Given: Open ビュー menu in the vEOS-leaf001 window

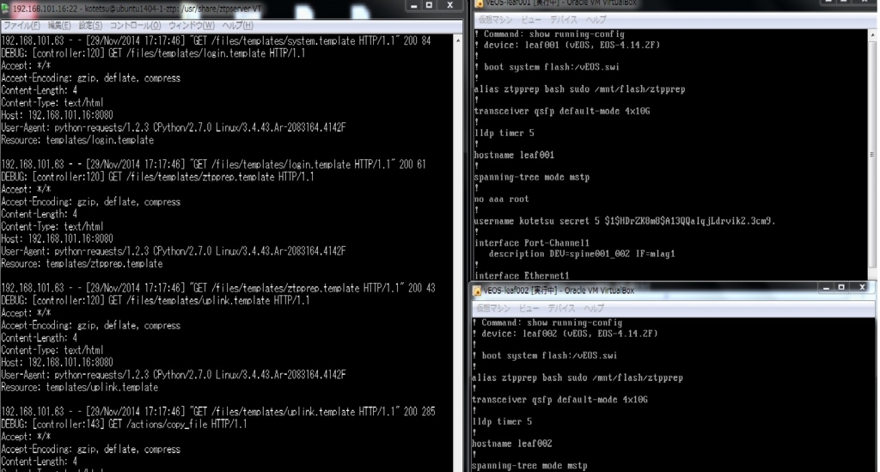Looking at the screenshot, I should click(x=531, y=20).
